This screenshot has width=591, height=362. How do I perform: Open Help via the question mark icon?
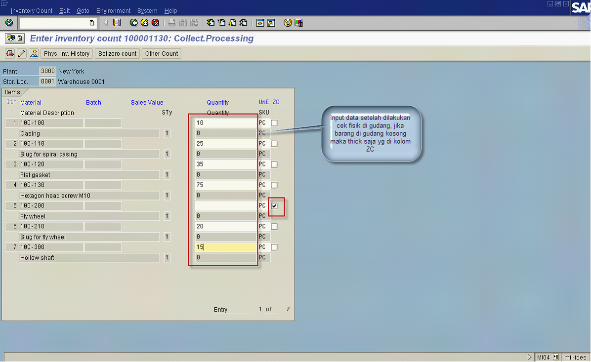click(288, 23)
